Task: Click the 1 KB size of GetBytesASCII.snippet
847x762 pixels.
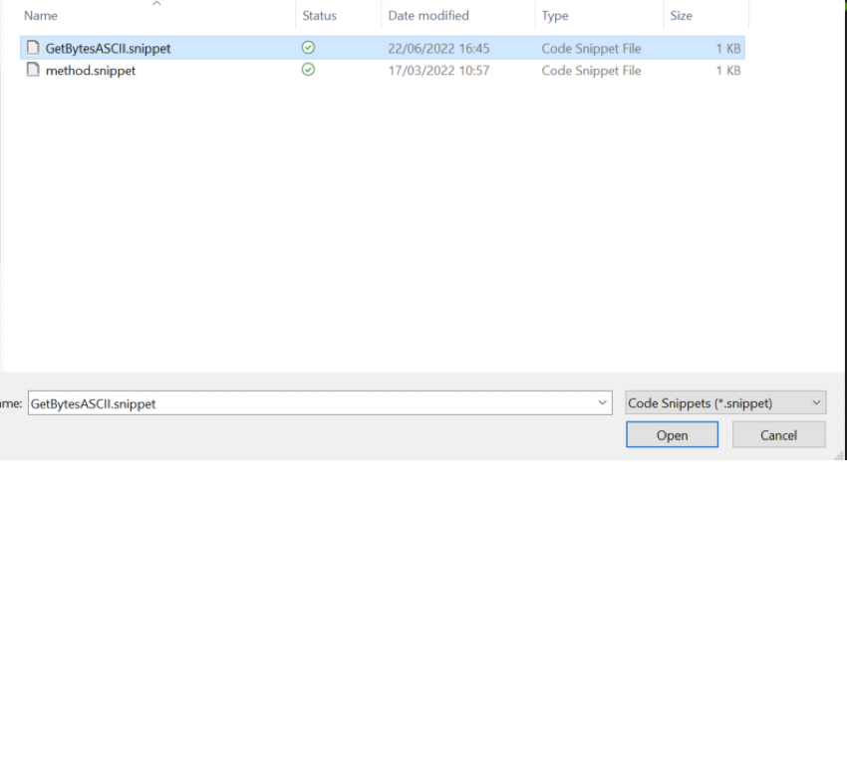Action: click(728, 49)
